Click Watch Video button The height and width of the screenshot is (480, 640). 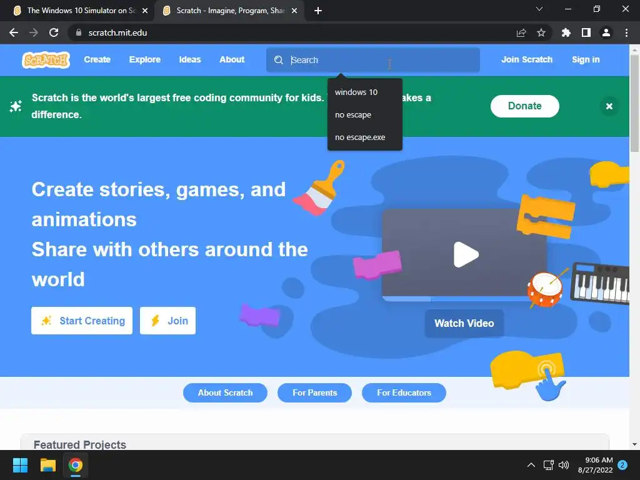pos(464,323)
